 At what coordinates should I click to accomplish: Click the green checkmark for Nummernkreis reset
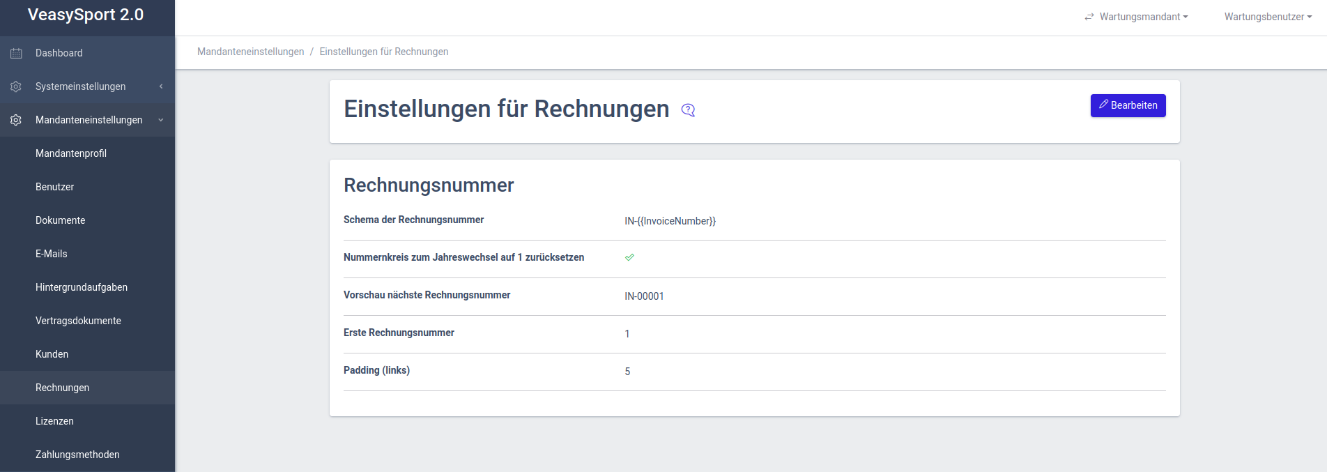tap(629, 257)
